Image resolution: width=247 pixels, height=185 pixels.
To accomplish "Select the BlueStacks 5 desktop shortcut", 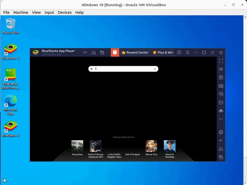I will 10,52.
